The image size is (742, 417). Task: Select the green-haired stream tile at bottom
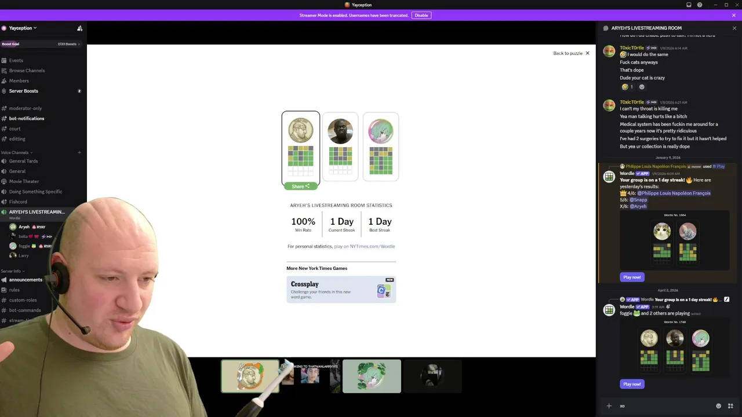[x=372, y=376]
